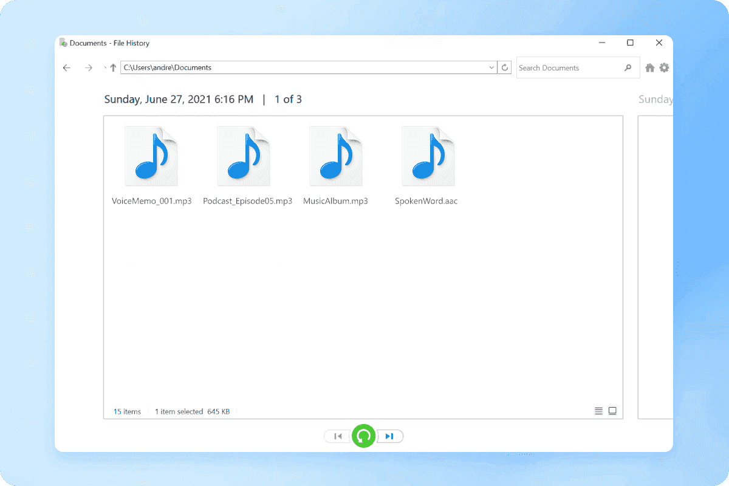
Task: Click the SpokenWord.aac file name
Action: pos(426,201)
